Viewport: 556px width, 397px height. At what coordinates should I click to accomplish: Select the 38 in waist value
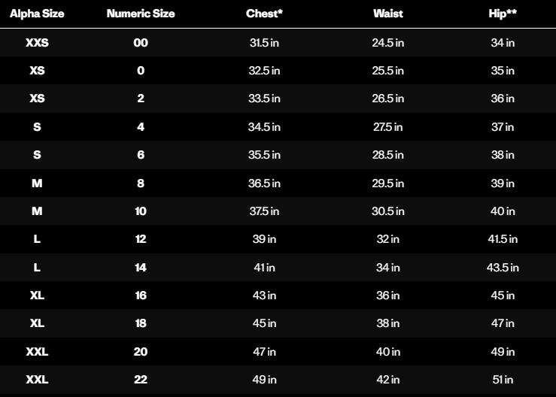387,323
